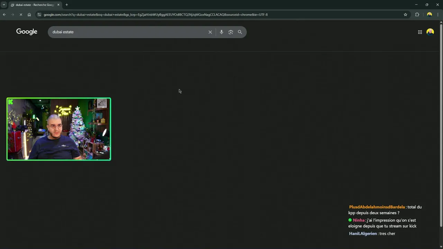Image resolution: width=443 pixels, height=249 pixels.
Task: Click username Ninha in chat
Action: (359, 220)
